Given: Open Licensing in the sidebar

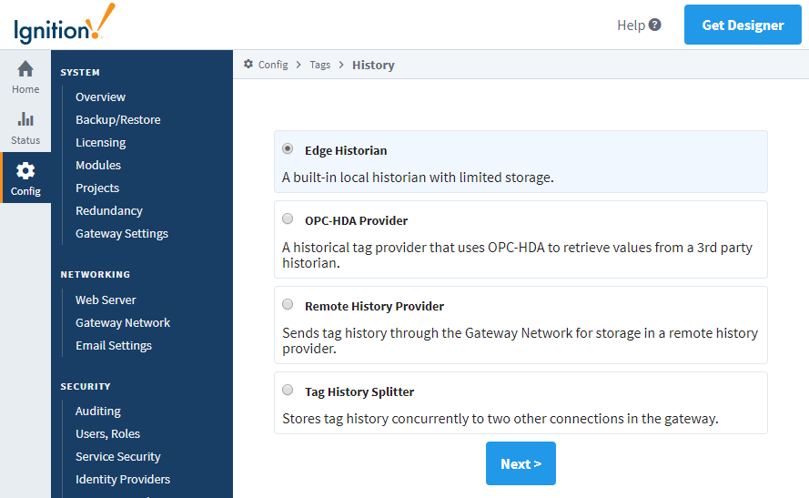Looking at the screenshot, I should [x=101, y=142].
